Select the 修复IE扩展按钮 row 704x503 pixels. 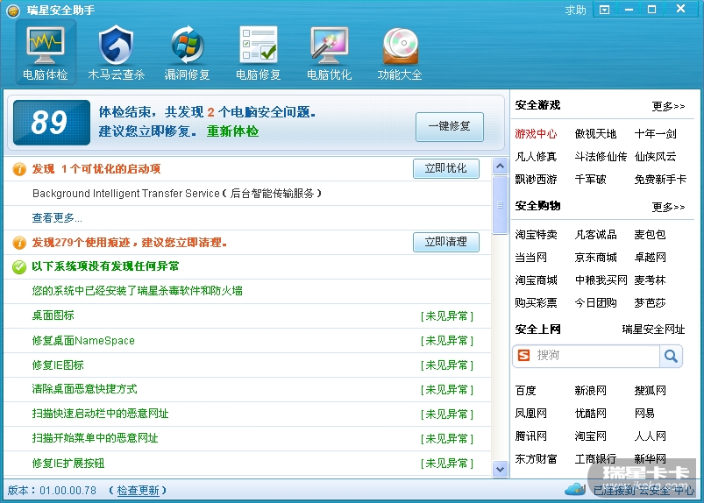tap(247, 463)
